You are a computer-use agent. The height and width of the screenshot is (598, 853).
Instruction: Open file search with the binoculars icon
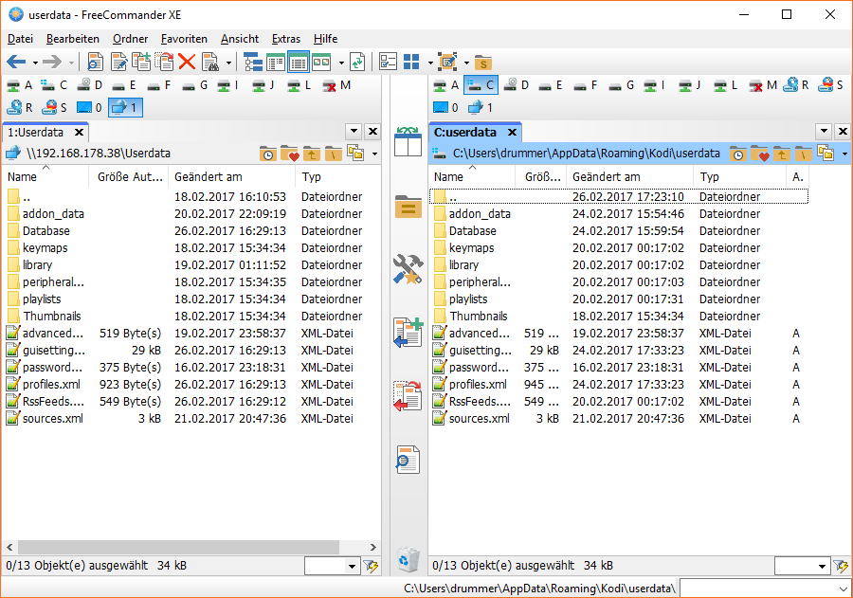click(210, 62)
